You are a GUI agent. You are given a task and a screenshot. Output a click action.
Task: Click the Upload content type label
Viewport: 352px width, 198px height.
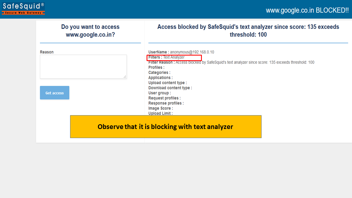[x=167, y=83]
